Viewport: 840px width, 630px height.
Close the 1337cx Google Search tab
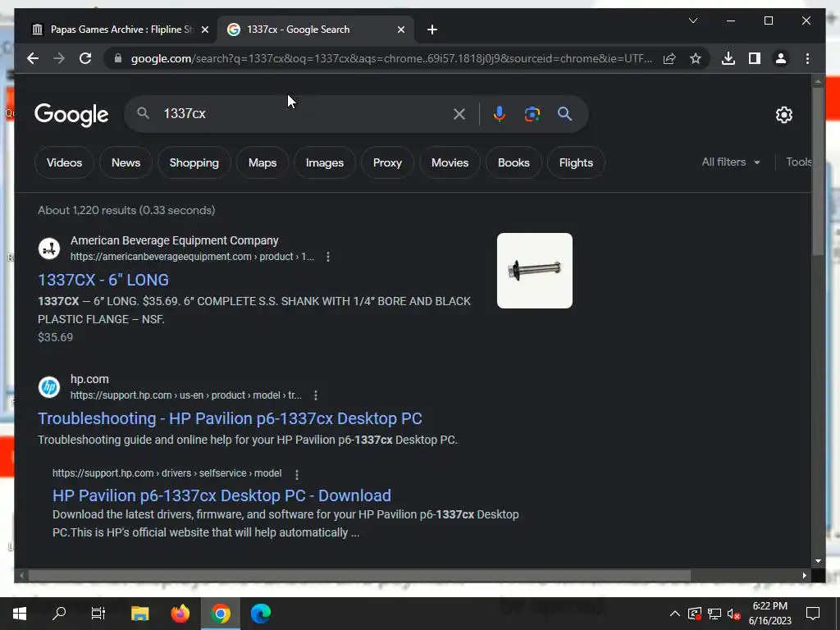pos(400,30)
